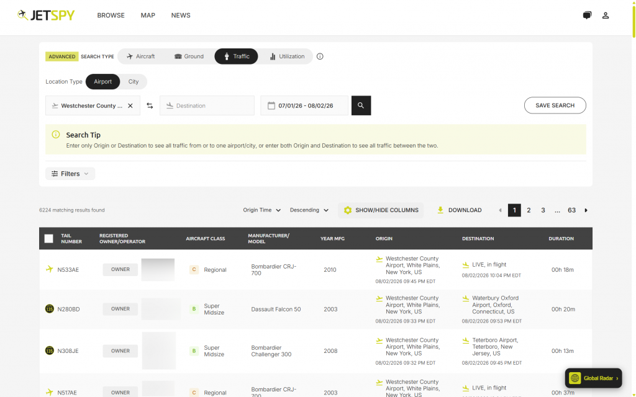The height and width of the screenshot is (397, 636).
Task: Click the Tail Number column header
Action: click(x=71, y=239)
